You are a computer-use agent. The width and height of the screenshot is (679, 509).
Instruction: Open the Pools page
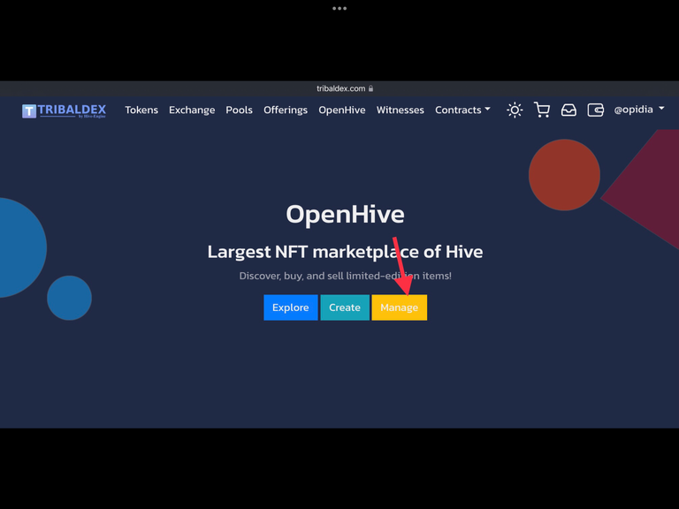239,110
